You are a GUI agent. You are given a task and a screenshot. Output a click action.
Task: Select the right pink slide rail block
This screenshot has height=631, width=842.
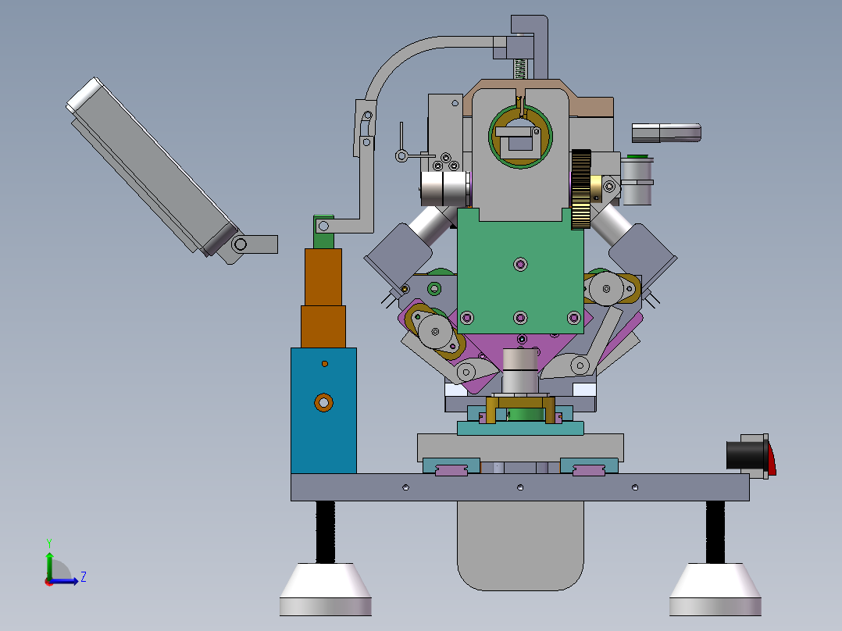point(589,470)
